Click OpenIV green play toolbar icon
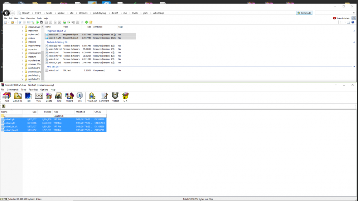Viewport: 358px width, 201px height. 38,22
